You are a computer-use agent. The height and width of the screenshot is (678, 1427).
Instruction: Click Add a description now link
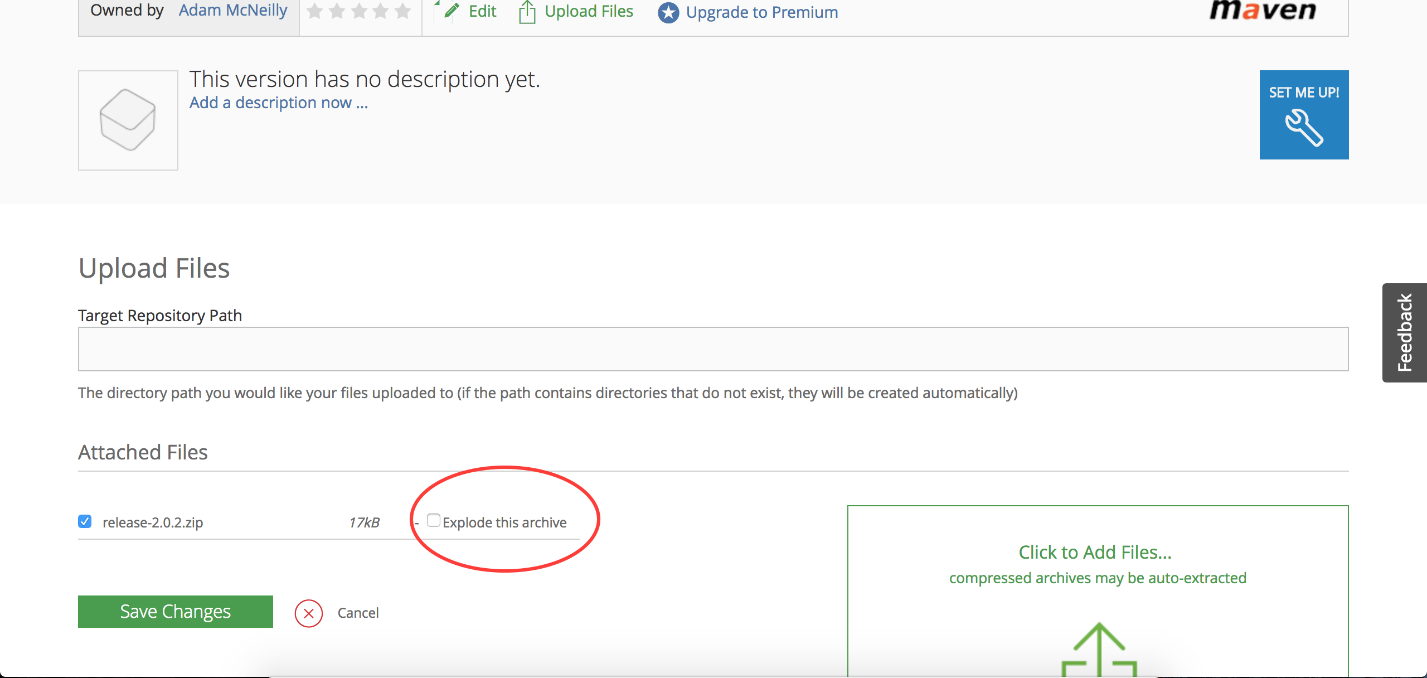point(279,103)
